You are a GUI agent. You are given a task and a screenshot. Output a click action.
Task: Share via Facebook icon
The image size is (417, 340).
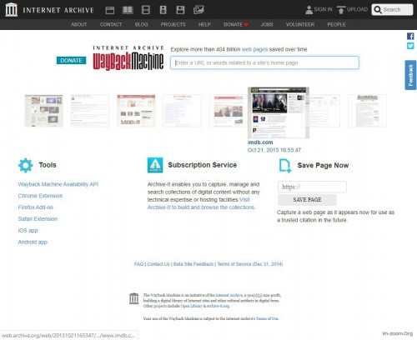(x=410, y=36)
